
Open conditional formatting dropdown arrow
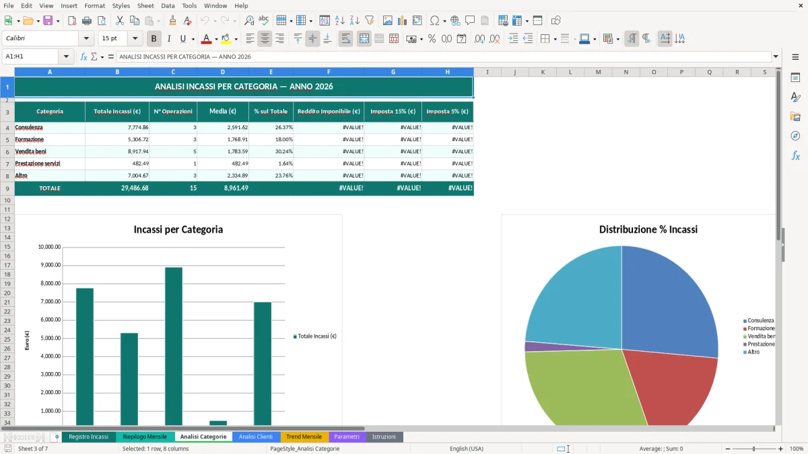617,39
